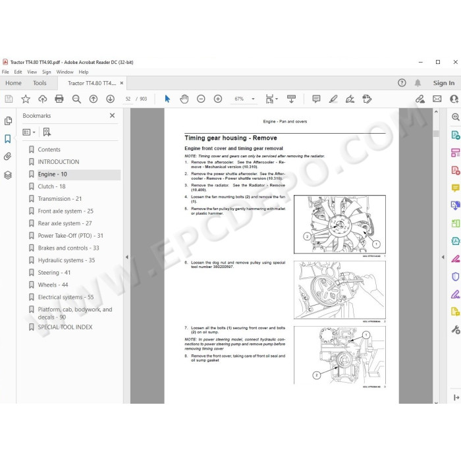Open the help question mark icon
Screen dimensions: 461x461
[402, 83]
